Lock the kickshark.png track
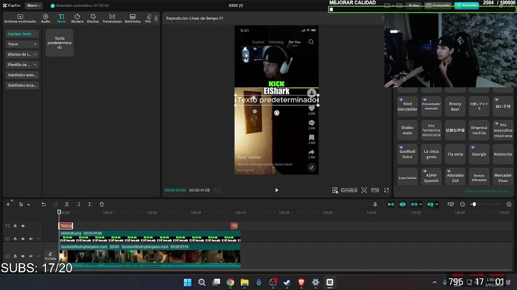The image size is (517, 290). pyautogui.click(x=15, y=239)
